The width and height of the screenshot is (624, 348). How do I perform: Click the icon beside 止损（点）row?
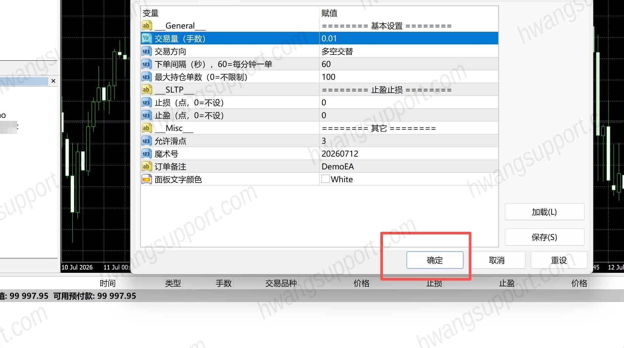[146, 102]
